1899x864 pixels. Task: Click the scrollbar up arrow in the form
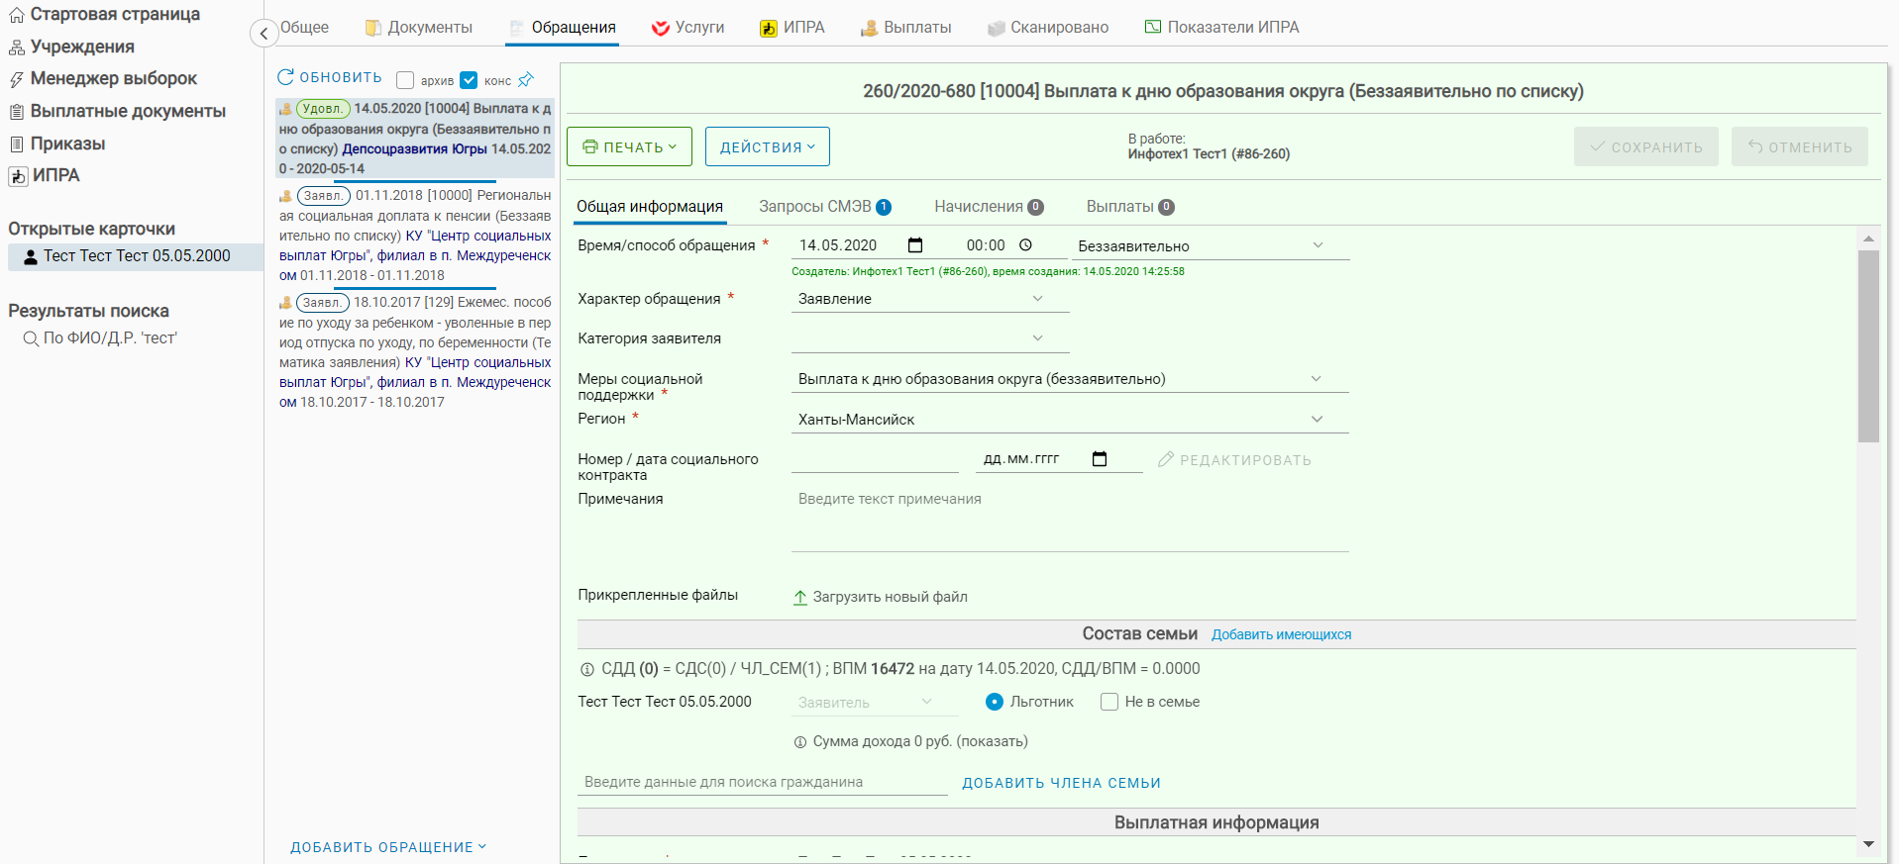[x=1868, y=239]
